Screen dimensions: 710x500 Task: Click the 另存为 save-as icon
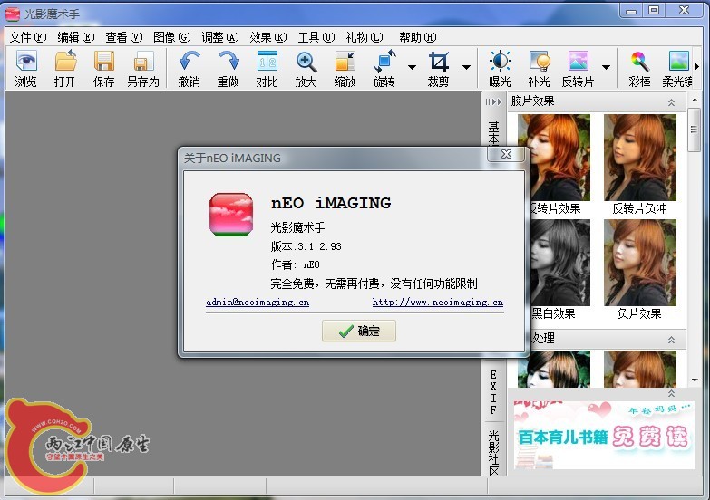click(x=143, y=61)
